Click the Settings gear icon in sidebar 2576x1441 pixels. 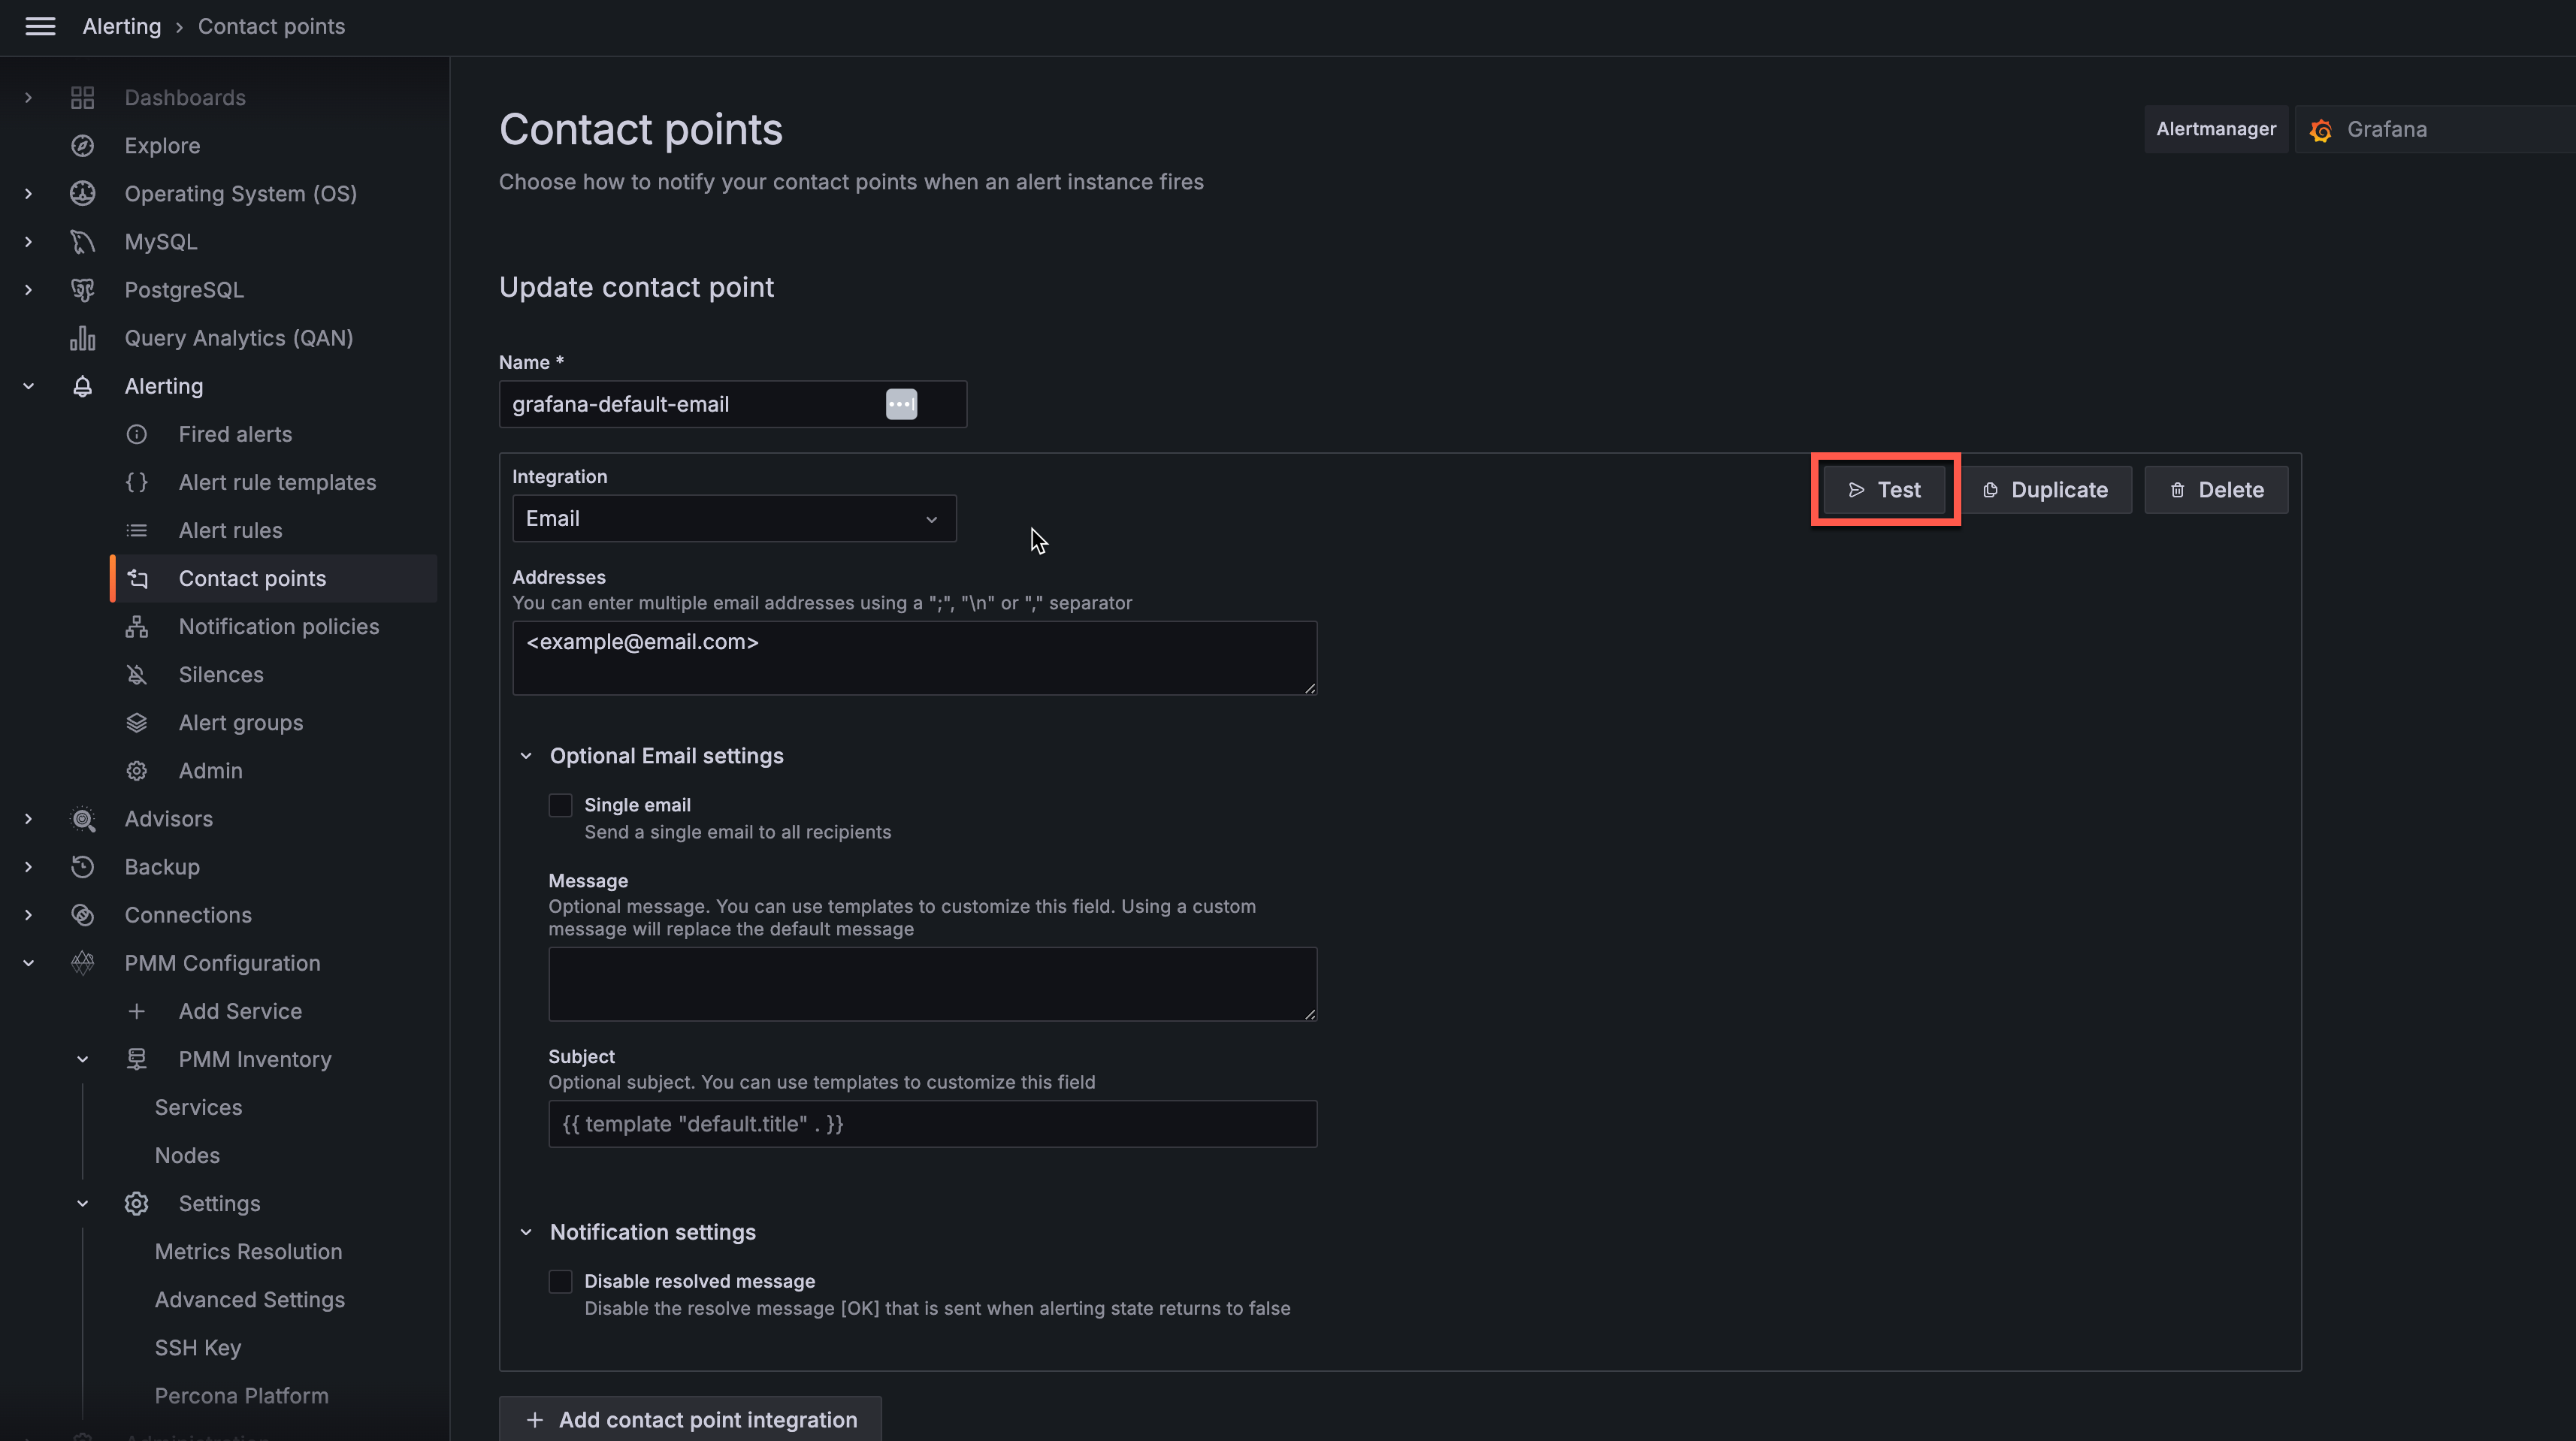tap(137, 1204)
